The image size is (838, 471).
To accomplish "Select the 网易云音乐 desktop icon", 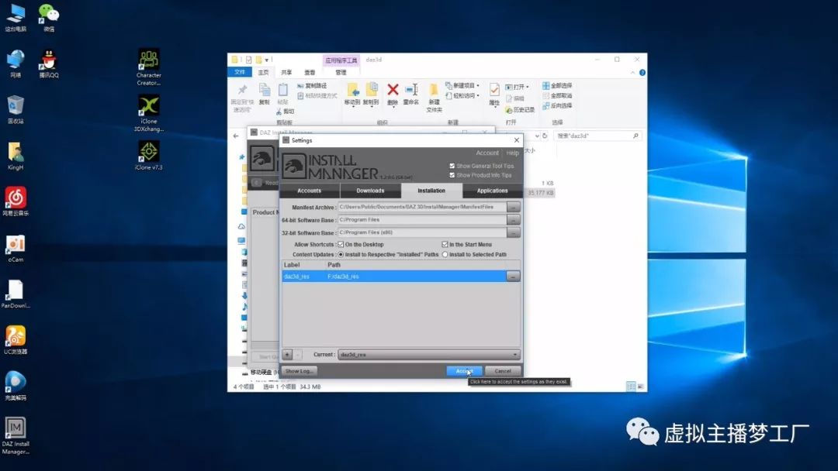I will pos(16,201).
